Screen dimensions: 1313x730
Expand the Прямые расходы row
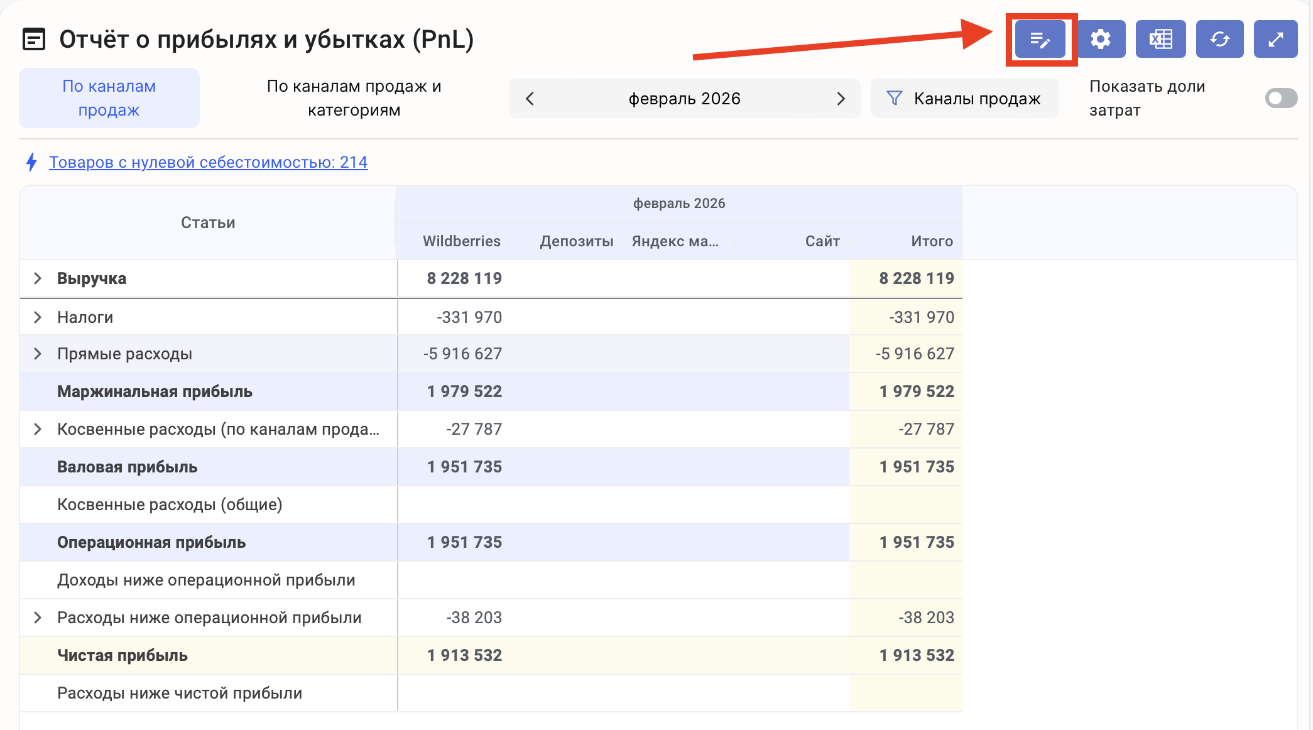pos(38,354)
